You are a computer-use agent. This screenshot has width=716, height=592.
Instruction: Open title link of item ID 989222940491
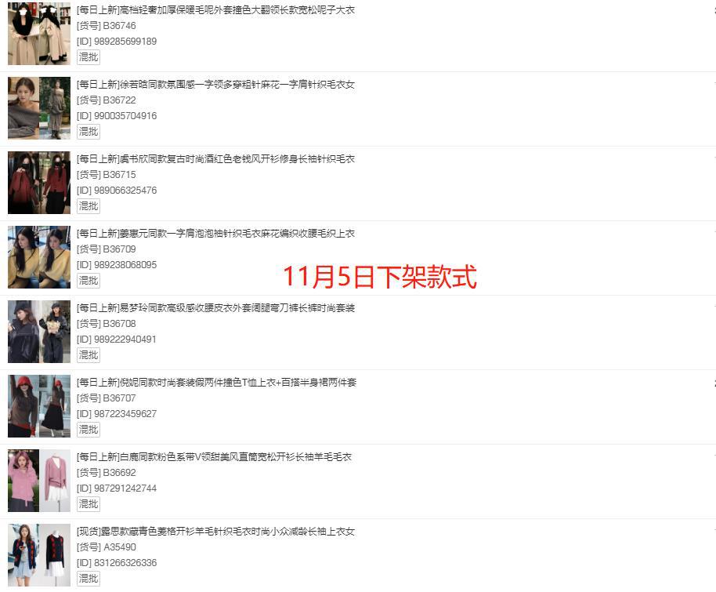pos(215,308)
